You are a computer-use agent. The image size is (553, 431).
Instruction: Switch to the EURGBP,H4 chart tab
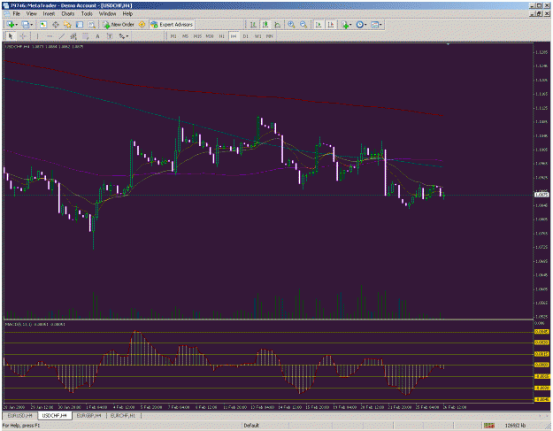[88, 416]
